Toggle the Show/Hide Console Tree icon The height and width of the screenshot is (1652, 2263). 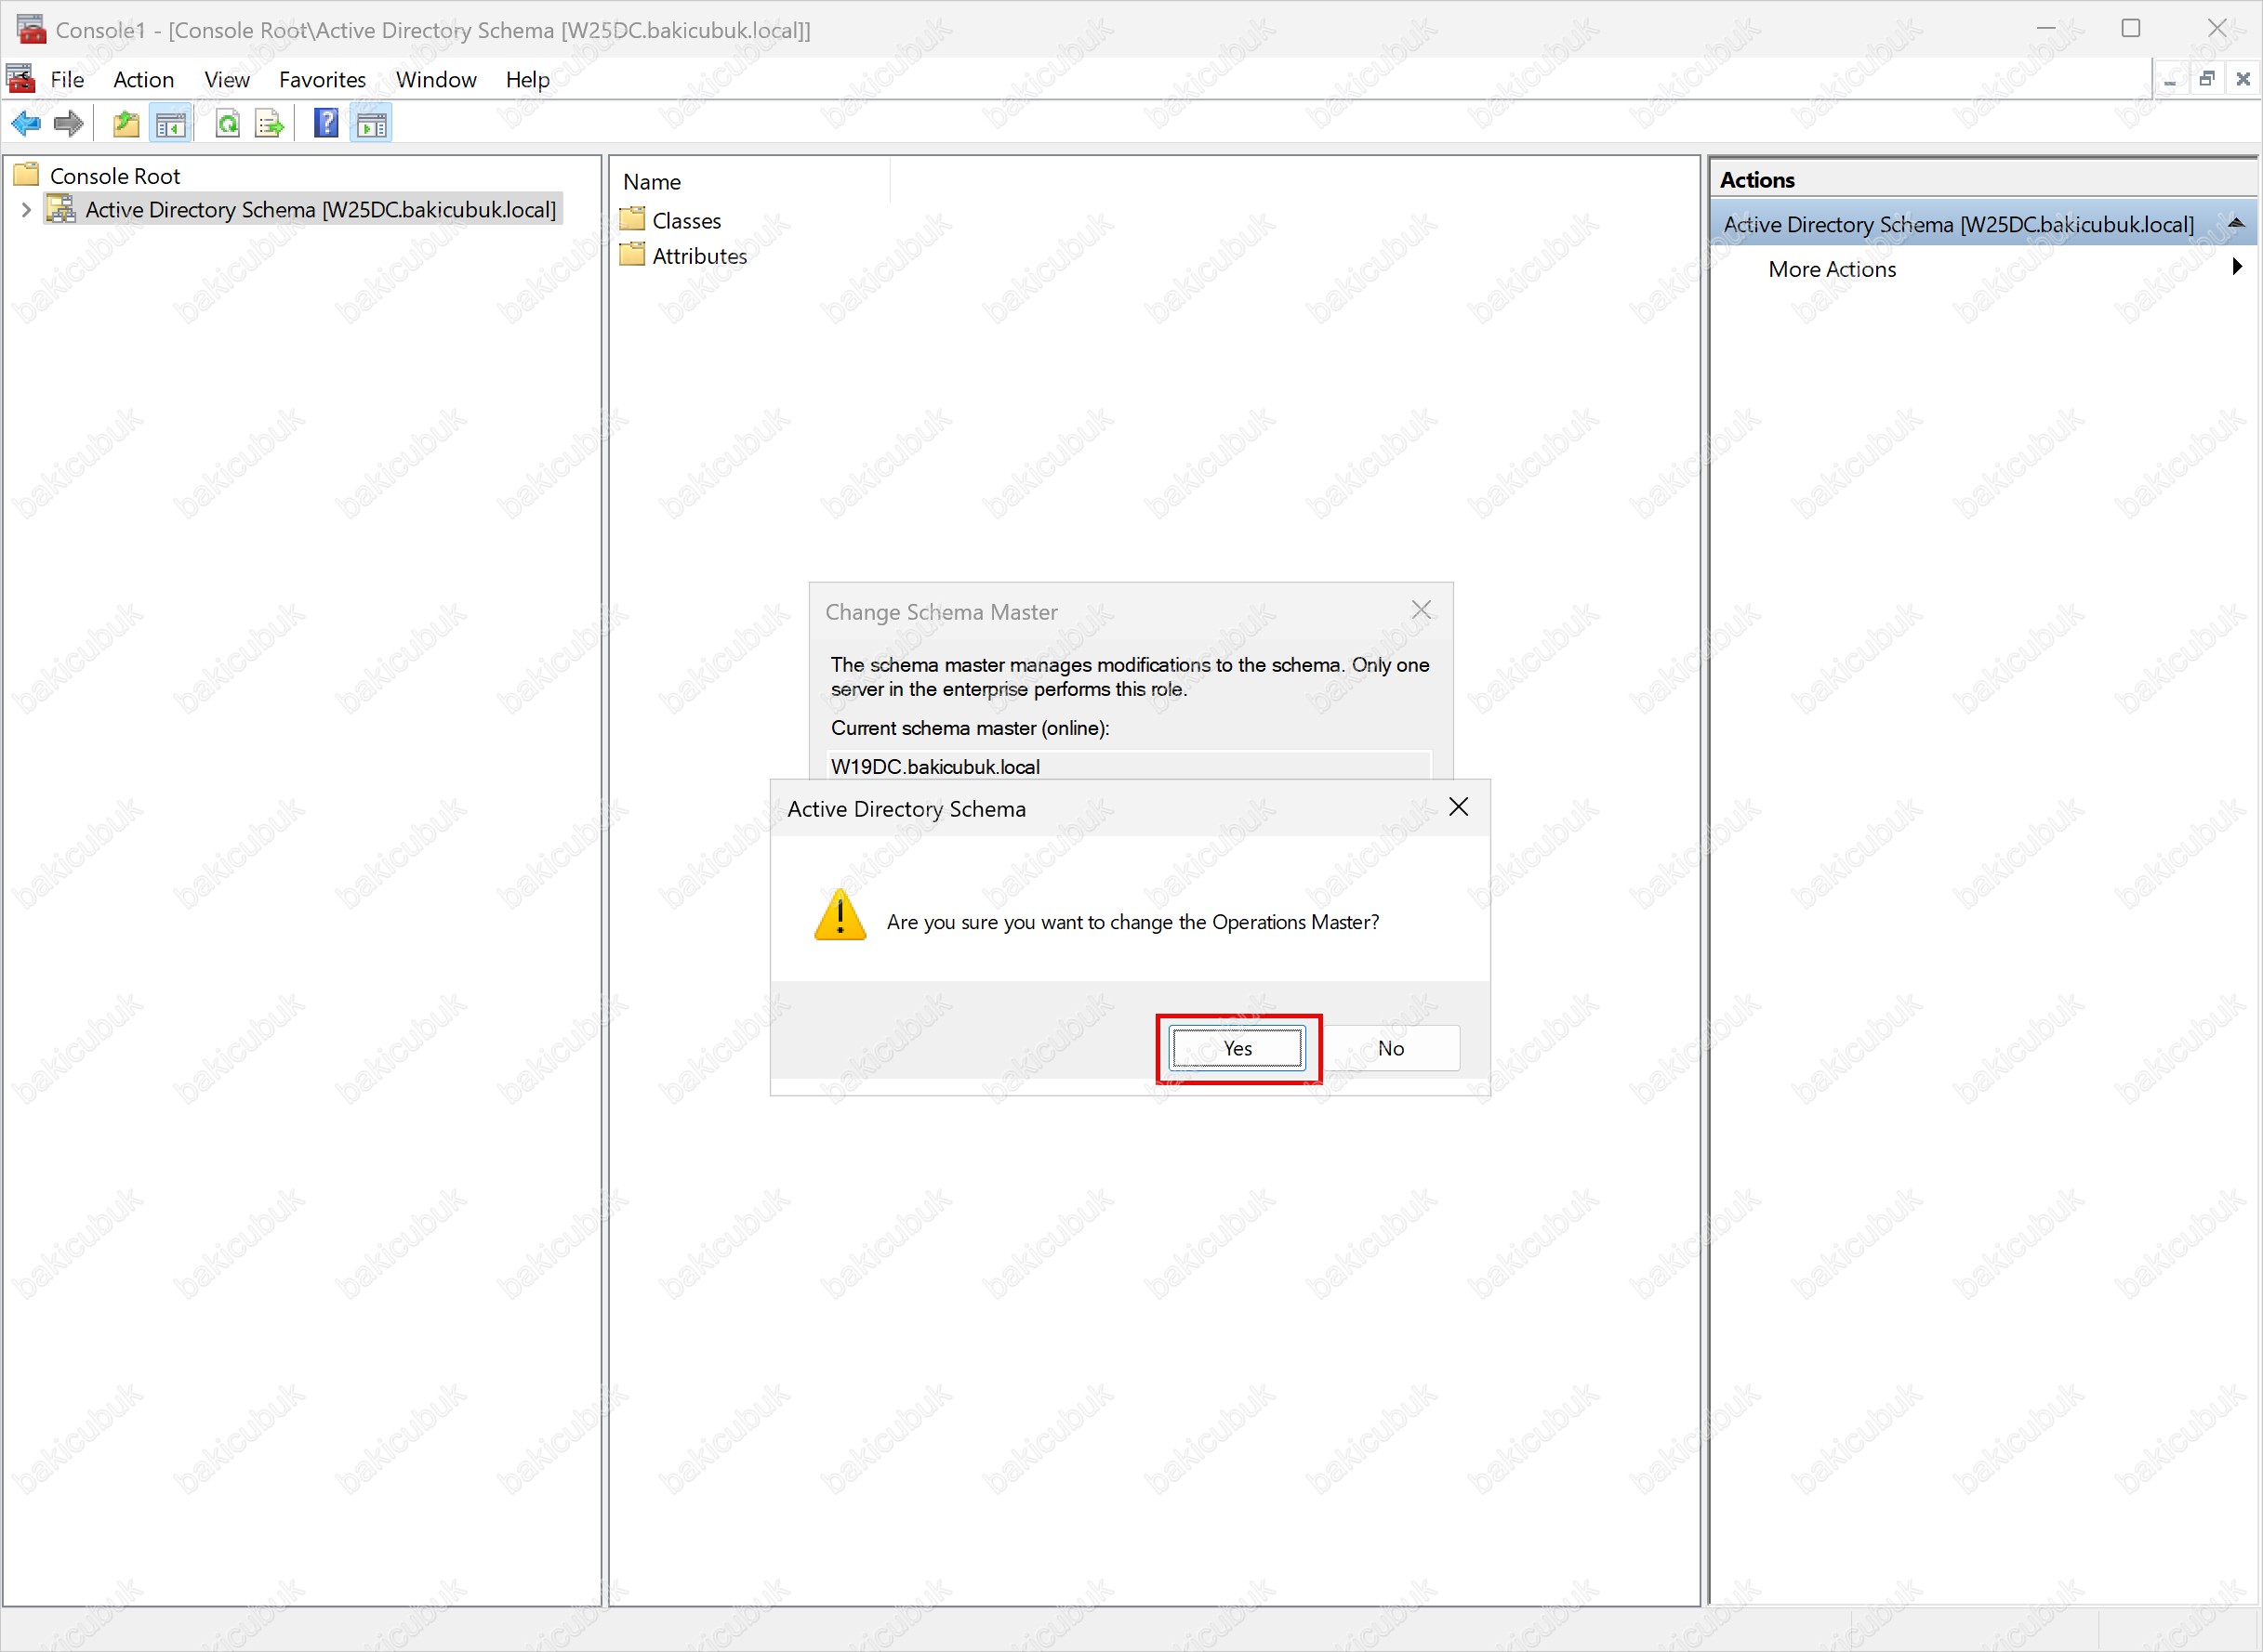pyautogui.click(x=170, y=124)
